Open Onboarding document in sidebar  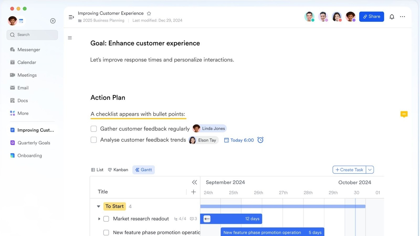click(x=26, y=155)
